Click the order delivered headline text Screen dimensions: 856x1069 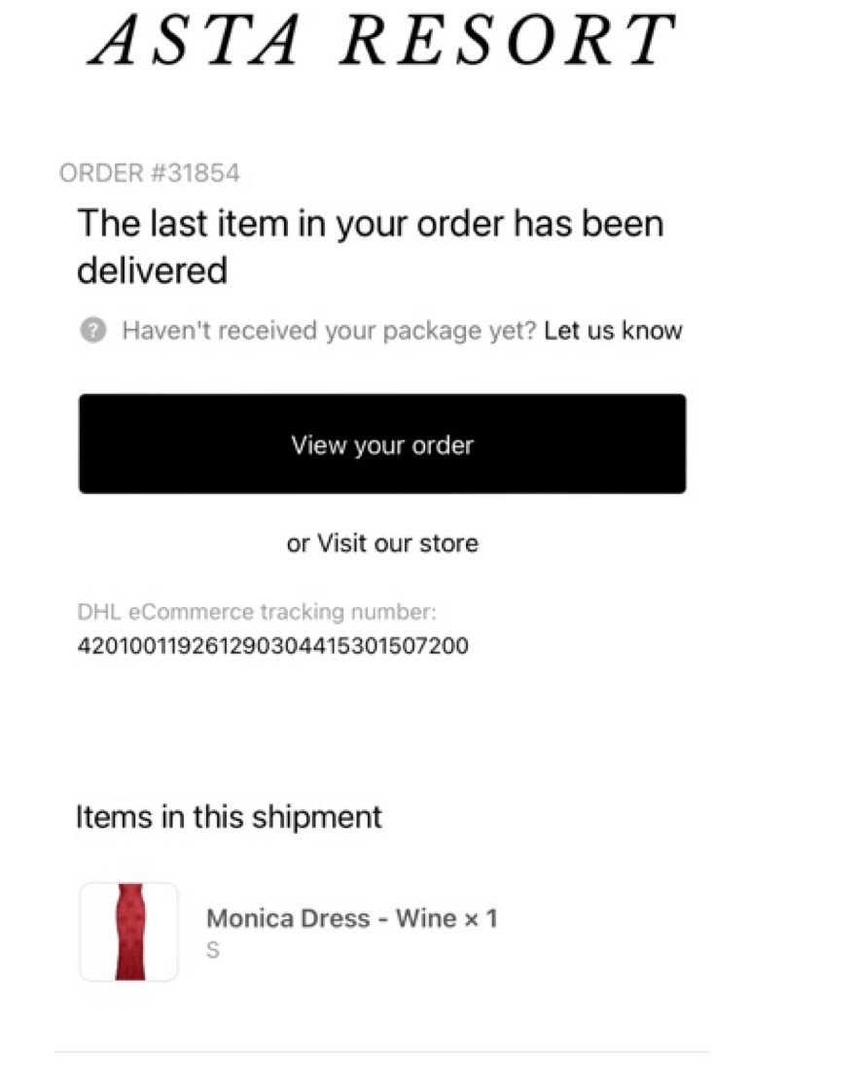coord(370,225)
